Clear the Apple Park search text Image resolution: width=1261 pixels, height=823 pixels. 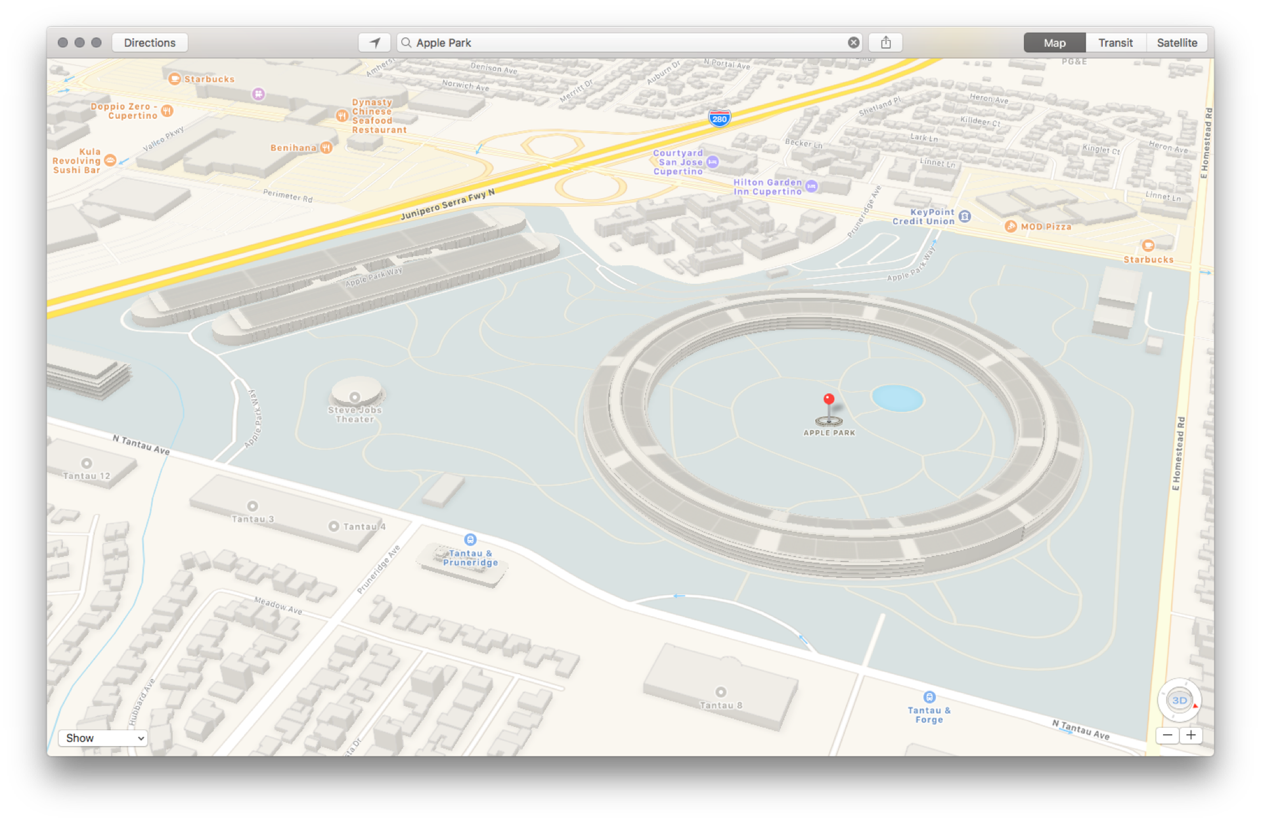[x=853, y=42]
